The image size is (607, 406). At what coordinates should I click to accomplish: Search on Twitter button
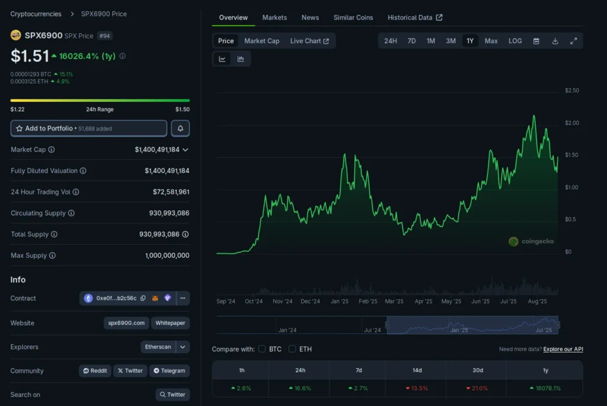point(172,394)
